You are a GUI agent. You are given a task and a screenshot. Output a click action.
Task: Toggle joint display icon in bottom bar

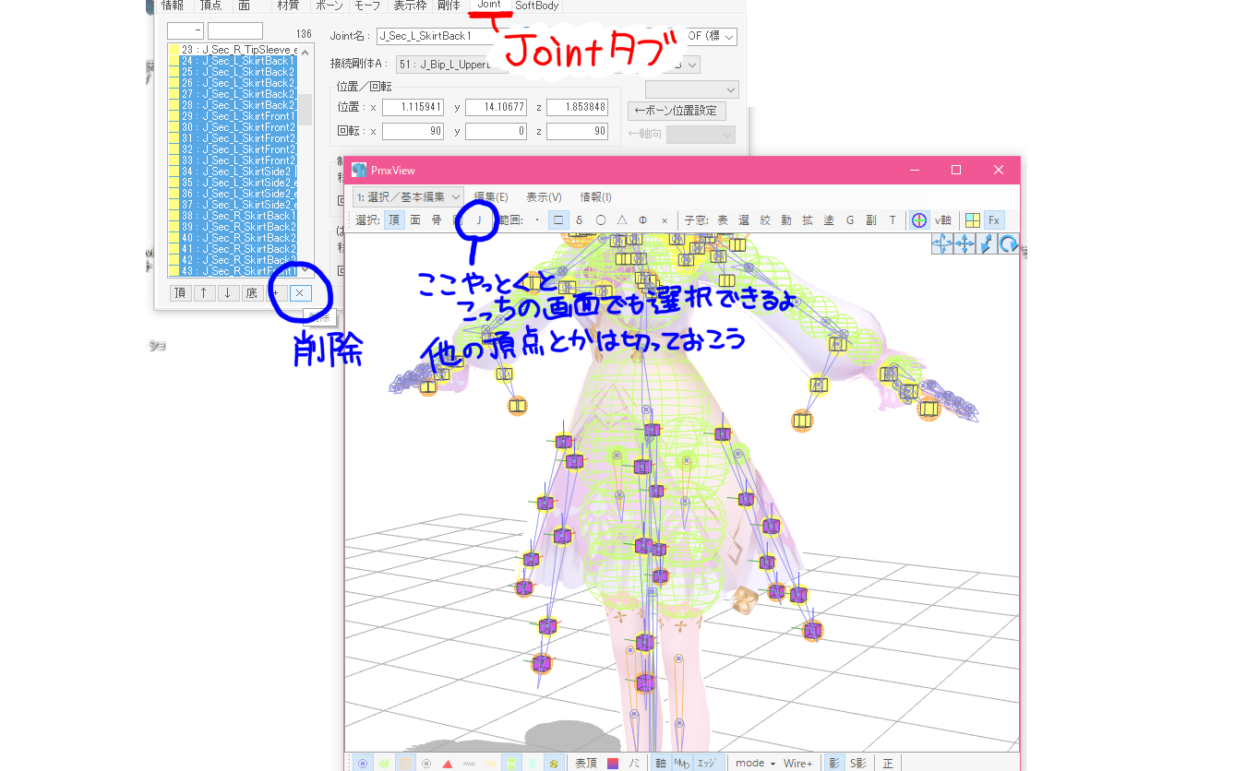(x=554, y=763)
